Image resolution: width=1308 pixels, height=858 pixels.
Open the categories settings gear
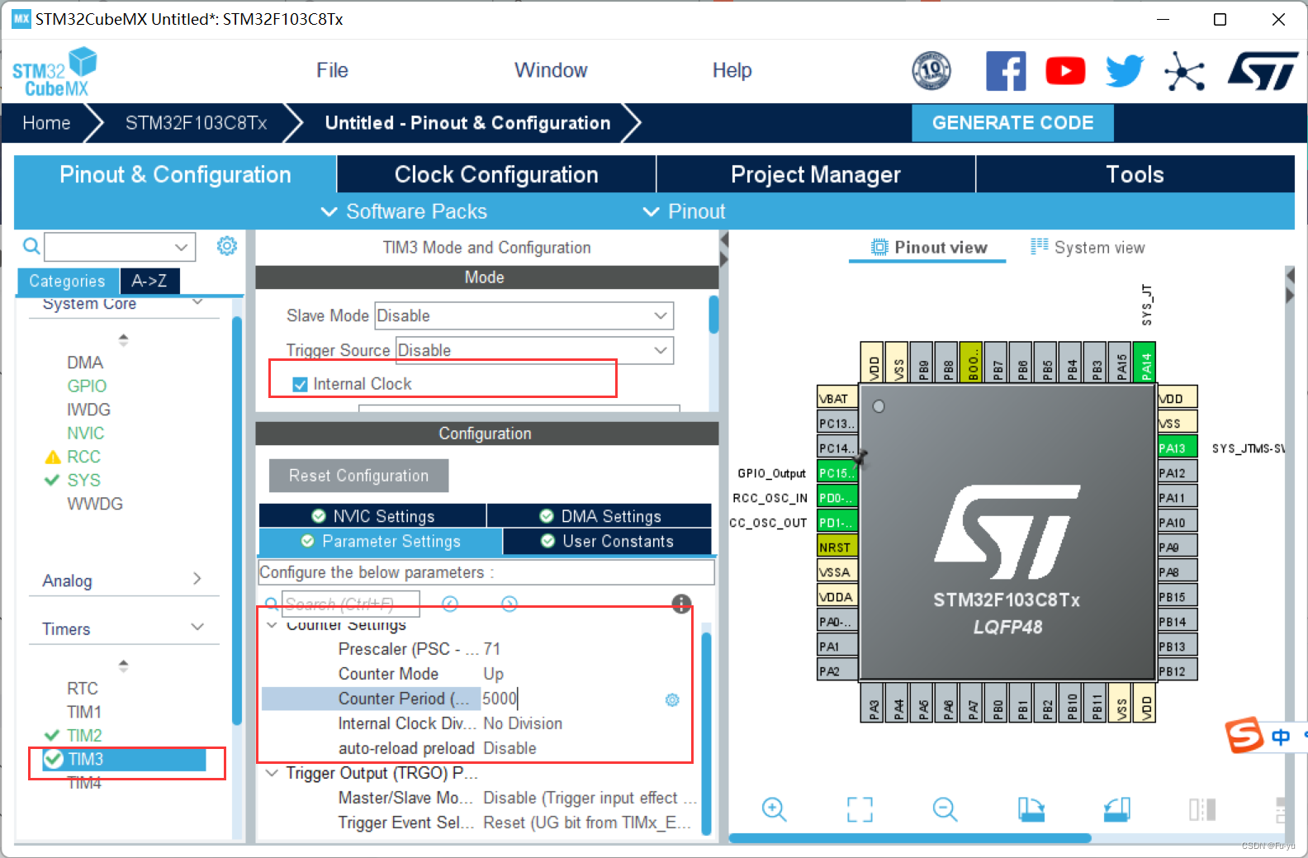(x=227, y=245)
